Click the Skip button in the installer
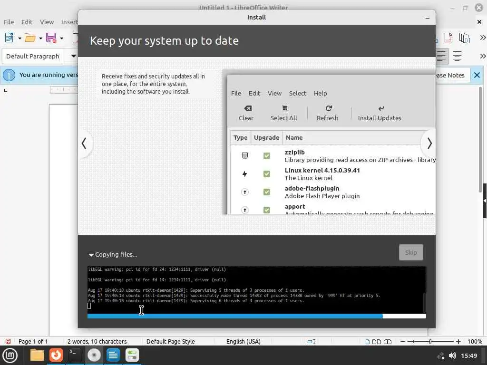 (x=410, y=252)
